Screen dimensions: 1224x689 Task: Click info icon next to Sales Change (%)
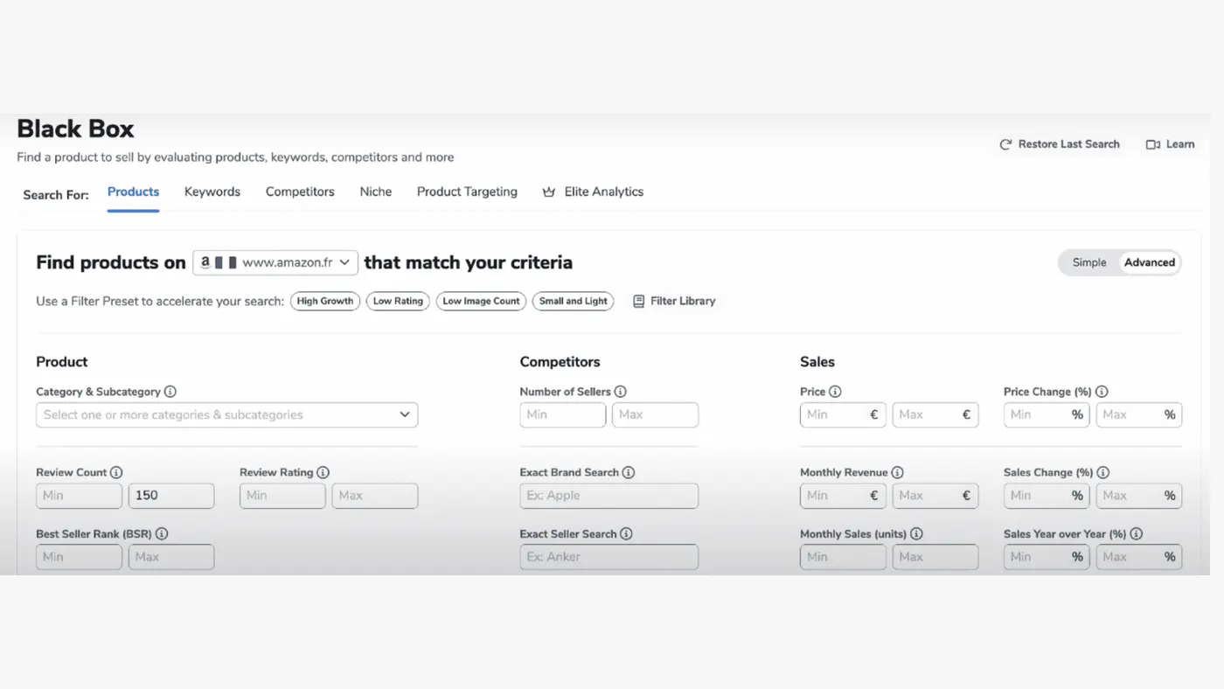1102,472
